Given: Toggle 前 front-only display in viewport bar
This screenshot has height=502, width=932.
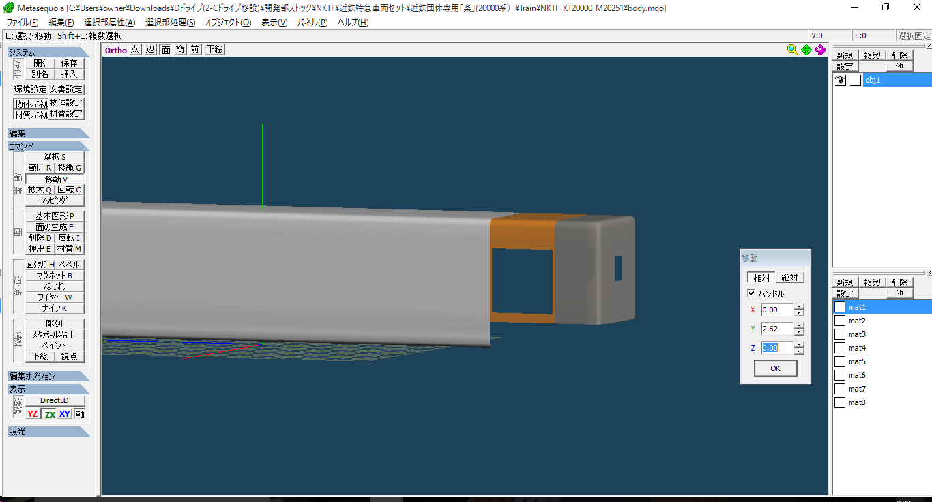Looking at the screenshot, I should (195, 49).
